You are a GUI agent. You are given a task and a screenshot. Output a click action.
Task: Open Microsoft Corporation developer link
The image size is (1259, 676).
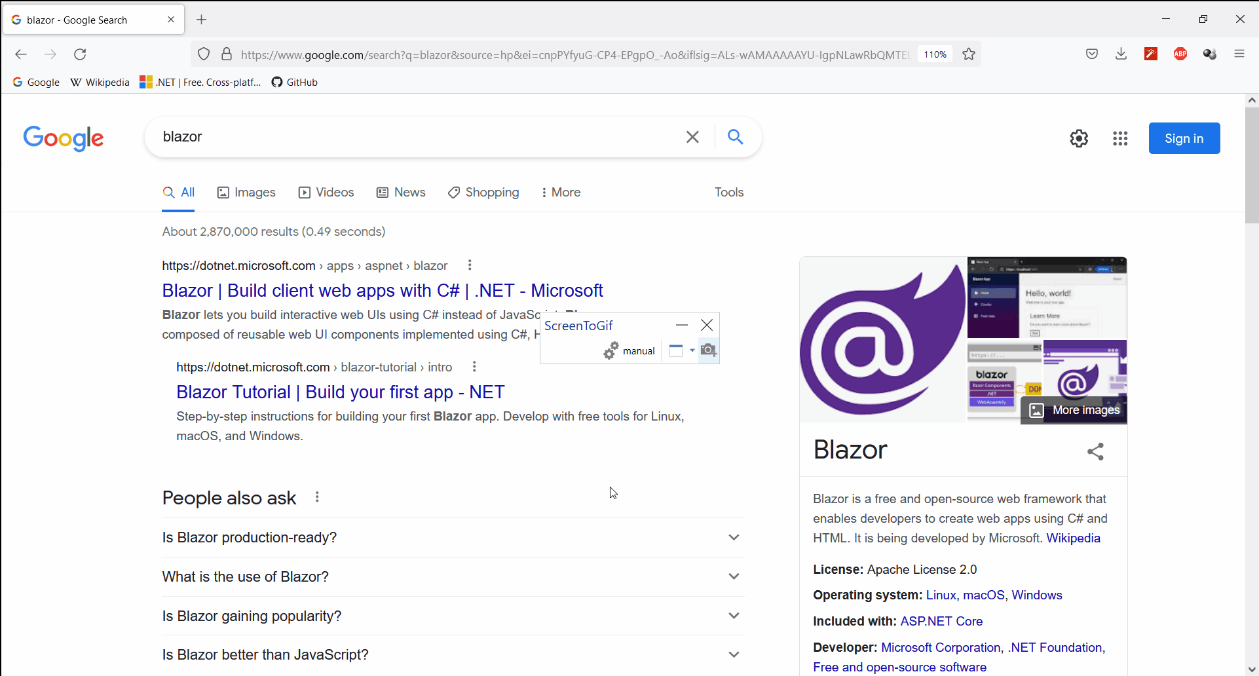941,648
